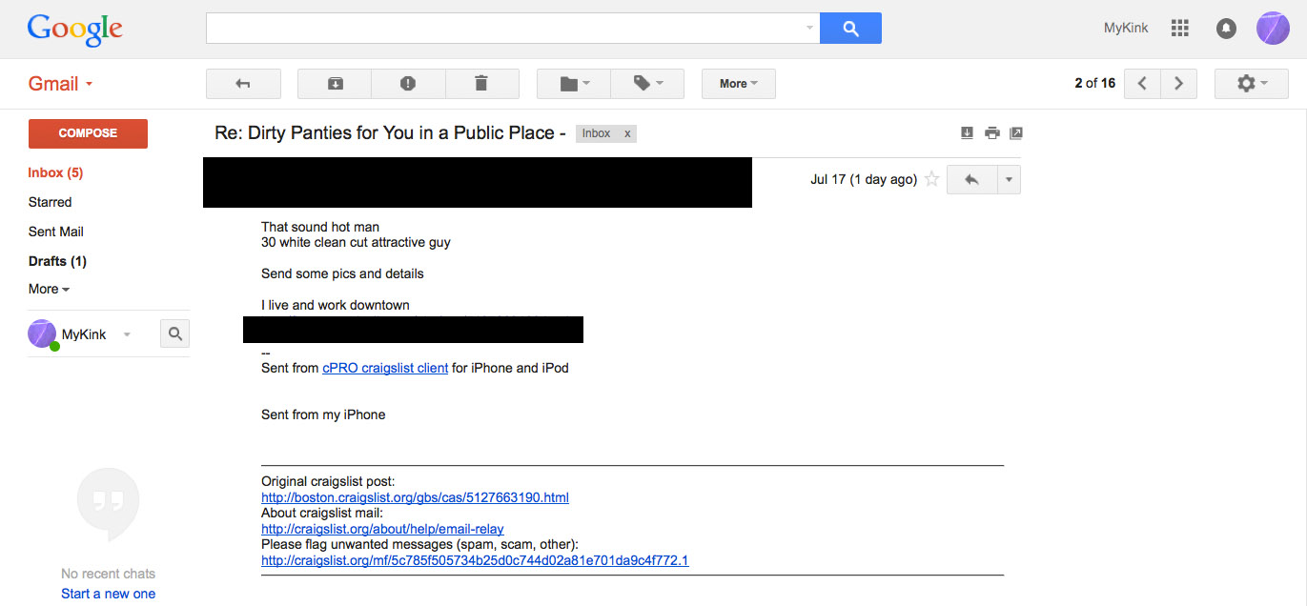Expand the Move to folder dropdown
Image resolution: width=1307 pixels, height=606 pixels.
coord(574,84)
